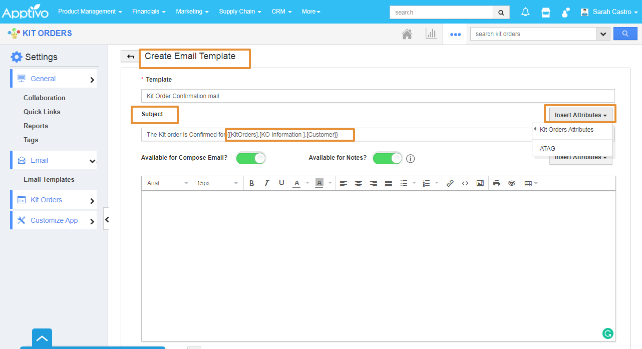Toggle Available for Compose Email switch
The height and width of the screenshot is (349, 642).
click(250, 158)
